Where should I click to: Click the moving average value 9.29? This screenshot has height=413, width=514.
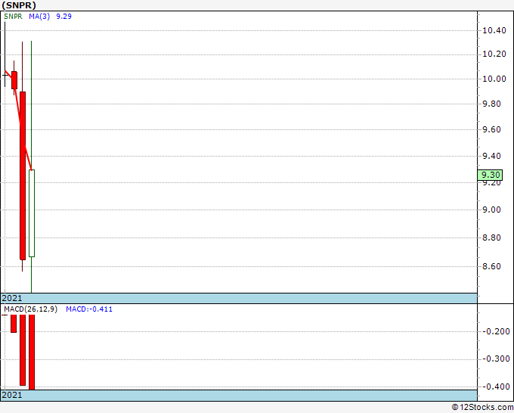tap(64, 17)
